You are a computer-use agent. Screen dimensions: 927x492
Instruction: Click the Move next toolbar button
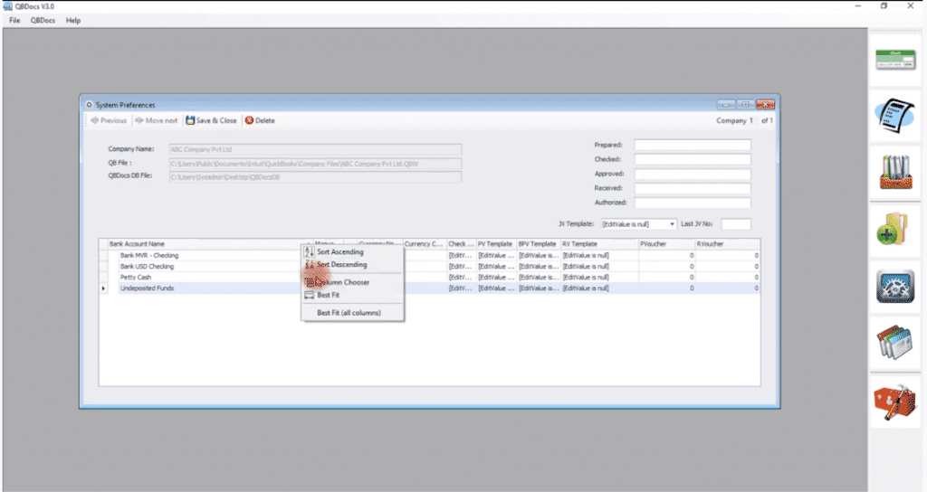(x=156, y=120)
